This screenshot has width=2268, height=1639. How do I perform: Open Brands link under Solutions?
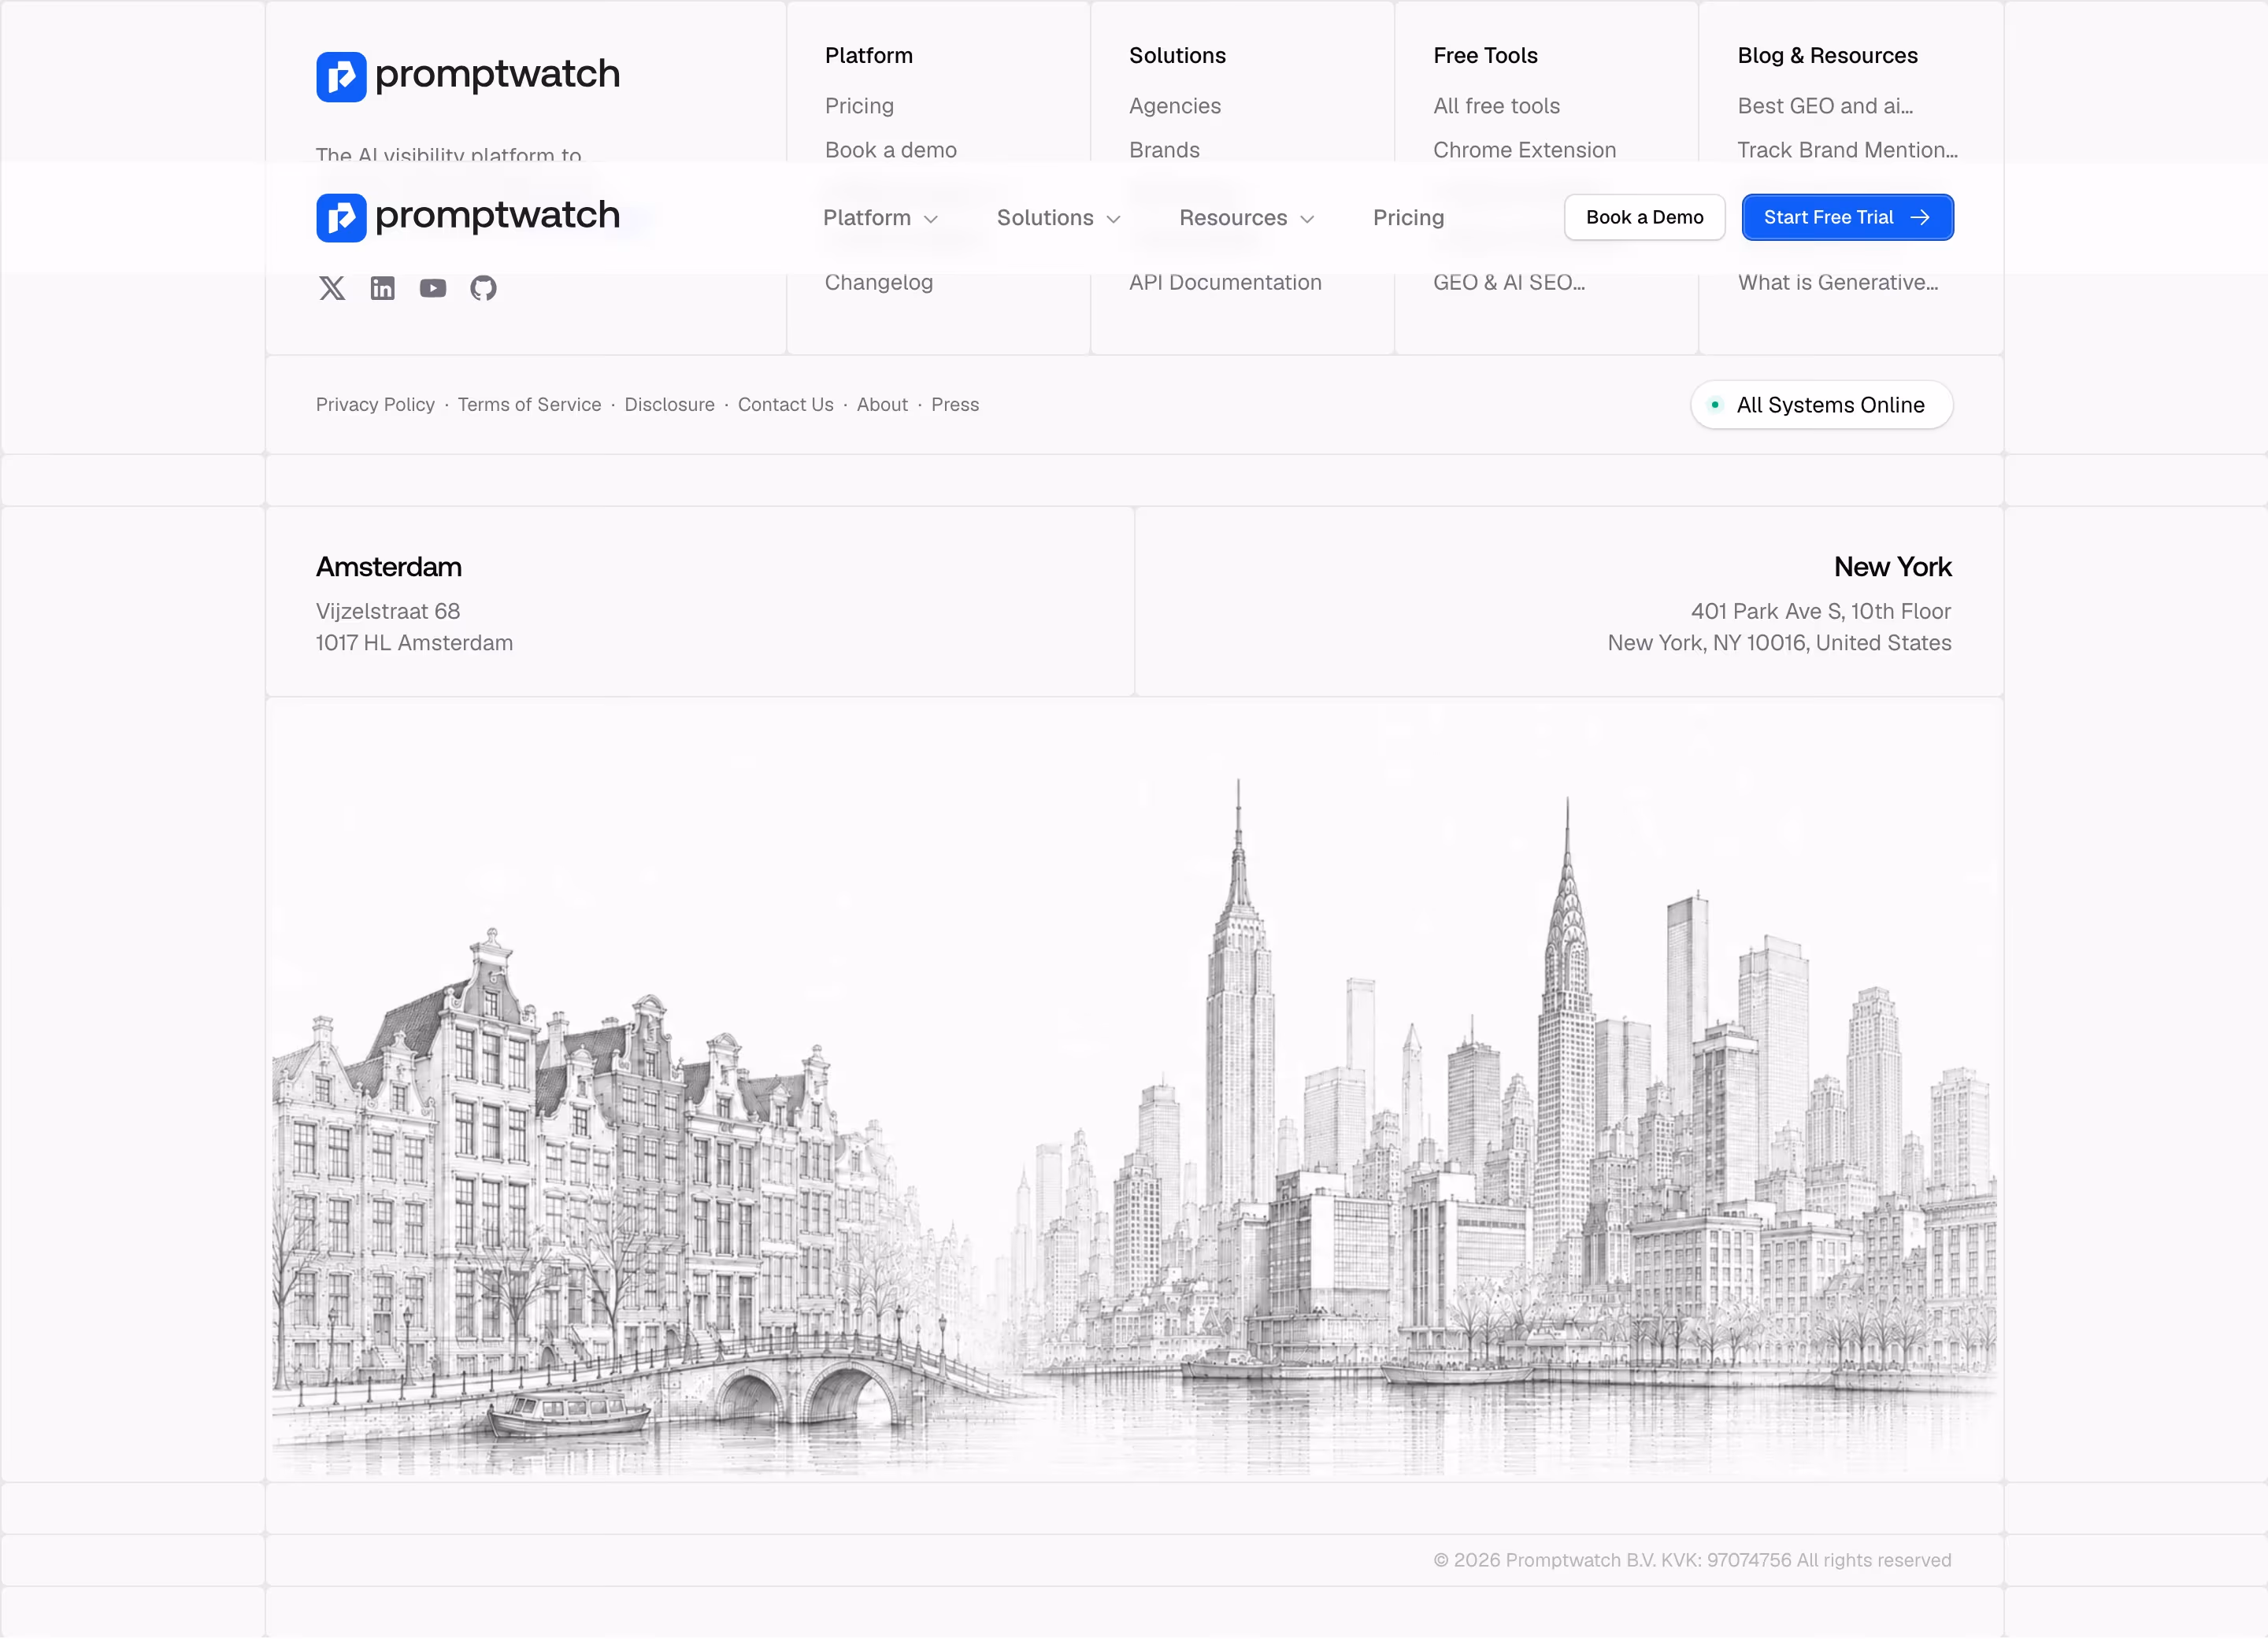1164,150
